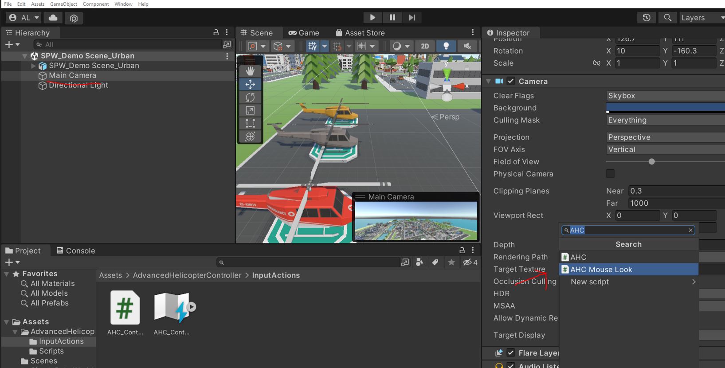The height and width of the screenshot is (368, 725).
Task: Open the cloud services icon
Action: pos(53,18)
